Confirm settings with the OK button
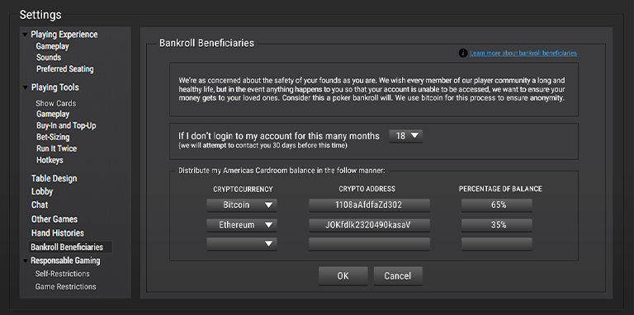634x315 pixels. (343, 275)
